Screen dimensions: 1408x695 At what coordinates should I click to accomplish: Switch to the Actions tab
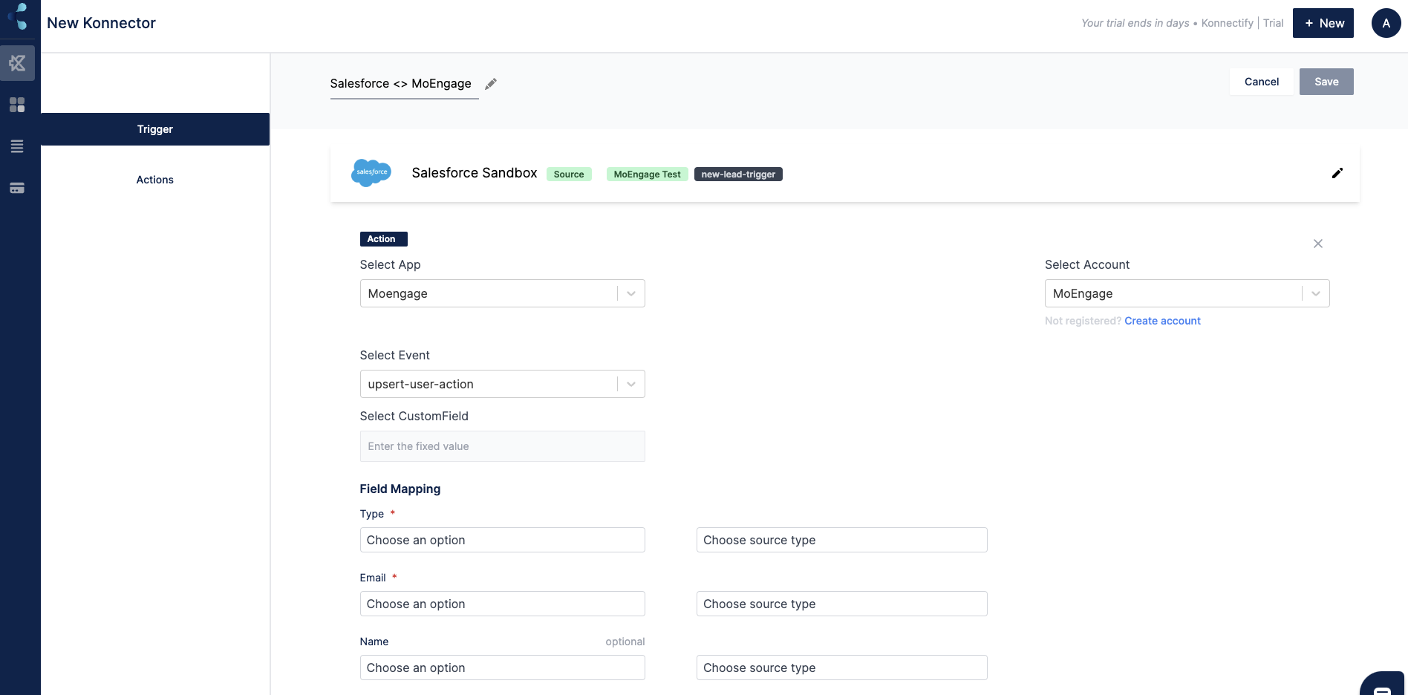coord(155,180)
